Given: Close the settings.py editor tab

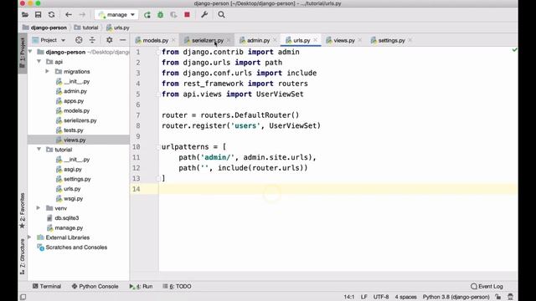Looking at the screenshot, I should pyautogui.click(x=410, y=40).
